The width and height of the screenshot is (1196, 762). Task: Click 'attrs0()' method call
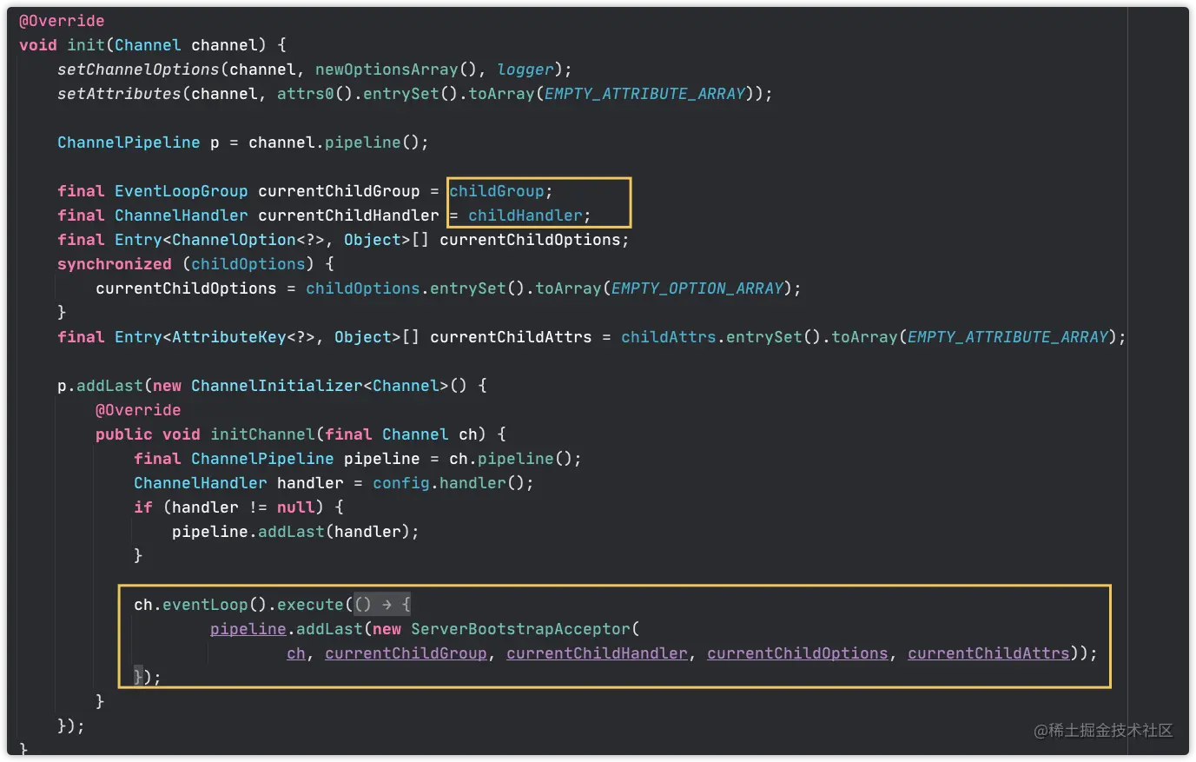pos(315,94)
